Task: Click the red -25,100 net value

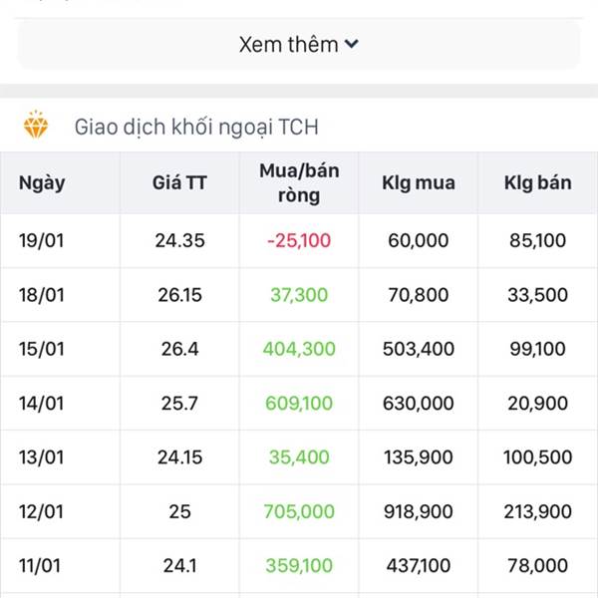Action: pos(299,240)
